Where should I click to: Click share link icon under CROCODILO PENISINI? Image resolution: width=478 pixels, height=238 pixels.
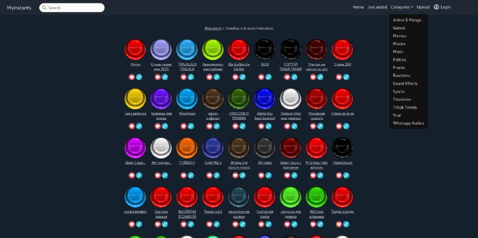(x=243, y=126)
